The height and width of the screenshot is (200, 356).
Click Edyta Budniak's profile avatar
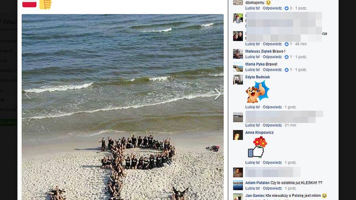coord(238,79)
